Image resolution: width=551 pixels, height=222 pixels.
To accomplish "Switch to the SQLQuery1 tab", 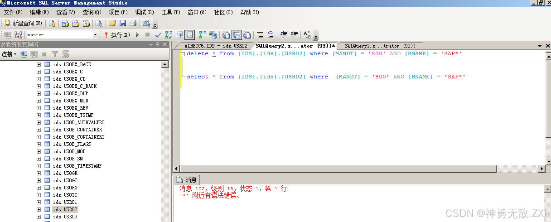I will coord(380,46).
